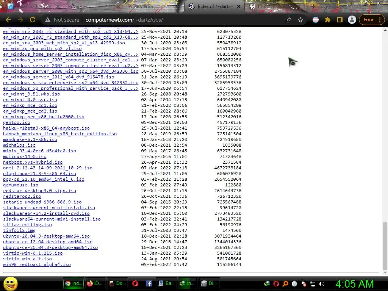
Task: Click en_winxp_mce_cd1.iso link
Action: (30, 105)
